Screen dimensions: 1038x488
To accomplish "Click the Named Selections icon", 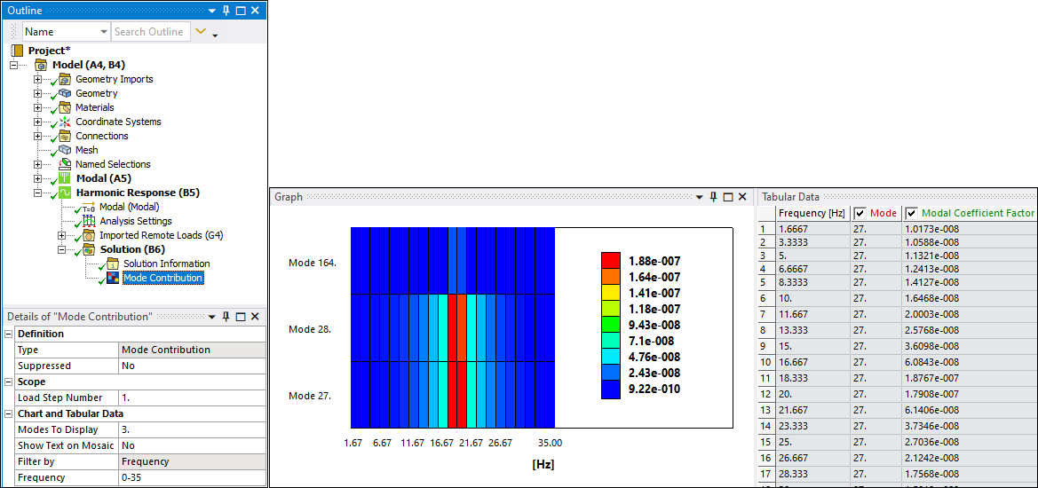I will click(65, 164).
